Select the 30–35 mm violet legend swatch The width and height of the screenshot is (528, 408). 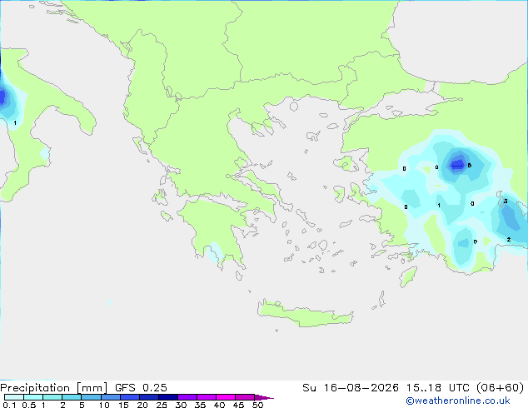[x=187, y=397]
